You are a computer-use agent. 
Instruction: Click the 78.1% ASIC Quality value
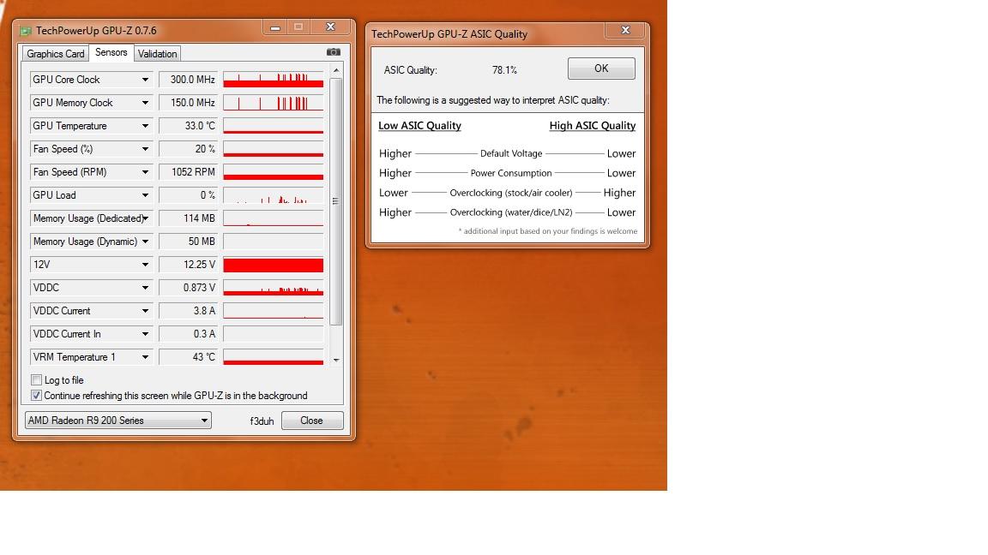tap(504, 70)
